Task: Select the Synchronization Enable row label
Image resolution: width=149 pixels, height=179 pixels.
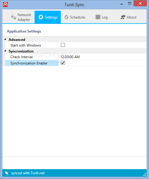Action: (29, 63)
